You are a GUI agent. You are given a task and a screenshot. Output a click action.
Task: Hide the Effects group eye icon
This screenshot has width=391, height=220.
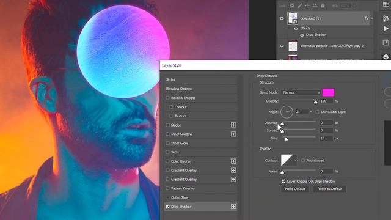[296, 29]
